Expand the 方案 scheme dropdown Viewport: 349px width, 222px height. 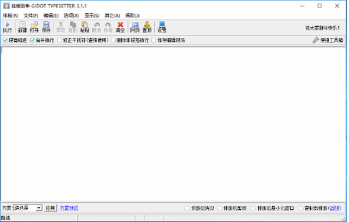(39, 208)
